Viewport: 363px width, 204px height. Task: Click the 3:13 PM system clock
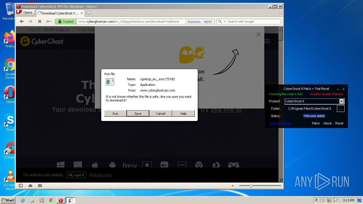(348, 200)
